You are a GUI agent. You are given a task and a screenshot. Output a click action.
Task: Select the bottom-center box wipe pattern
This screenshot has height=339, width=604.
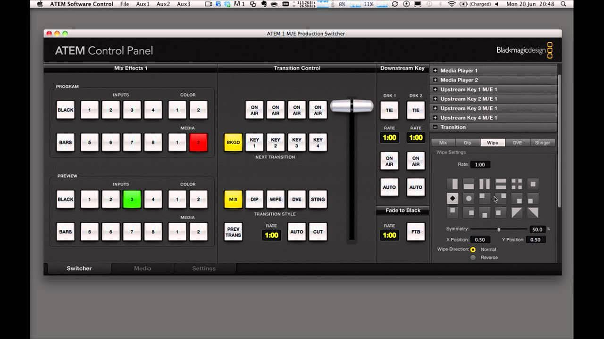(485, 213)
